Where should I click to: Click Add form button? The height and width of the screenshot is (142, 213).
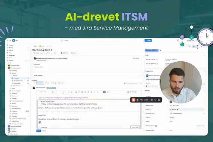point(65,53)
